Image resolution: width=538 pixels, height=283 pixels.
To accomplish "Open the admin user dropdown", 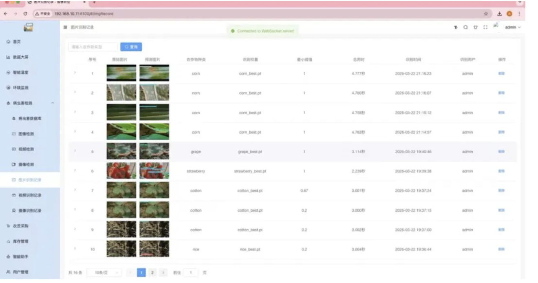I will pos(513,27).
